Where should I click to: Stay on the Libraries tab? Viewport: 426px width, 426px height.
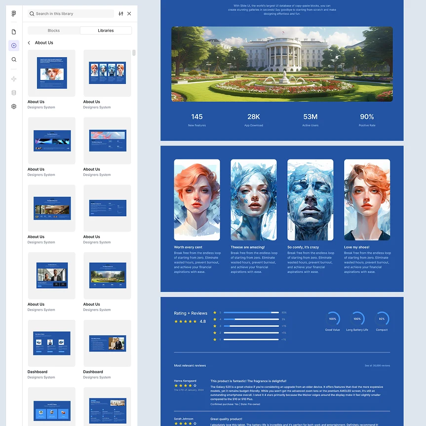point(106,30)
